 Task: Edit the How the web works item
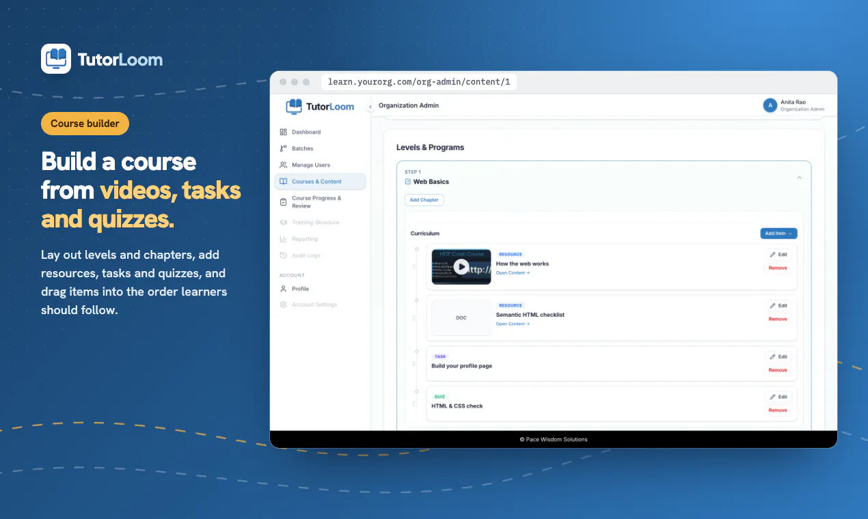tap(778, 255)
